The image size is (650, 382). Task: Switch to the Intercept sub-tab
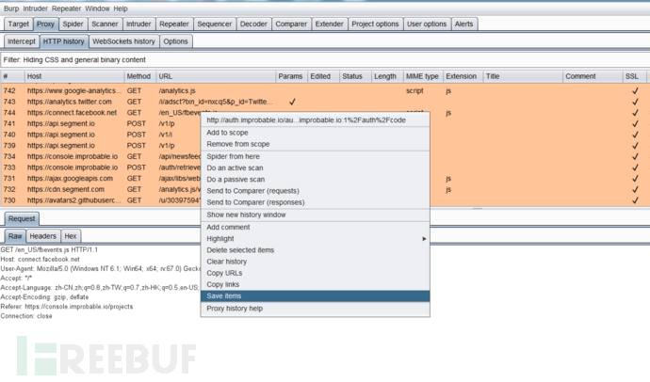(22, 41)
